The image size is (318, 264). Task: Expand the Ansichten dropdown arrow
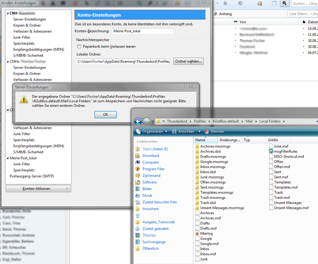click(x=199, y=132)
